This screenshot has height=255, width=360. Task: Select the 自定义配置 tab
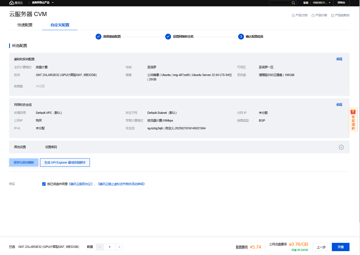tap(60, 25)
